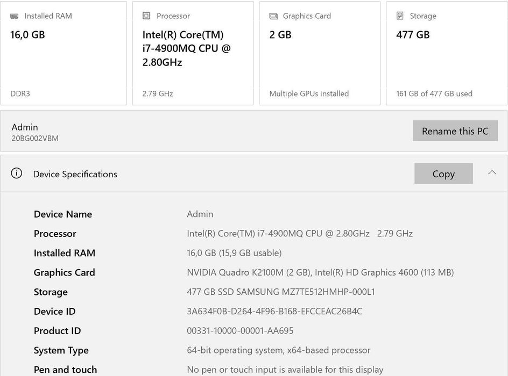Click the Storage drive icon
The width and height of the screenshot is (508, 376).
point(400,16)
